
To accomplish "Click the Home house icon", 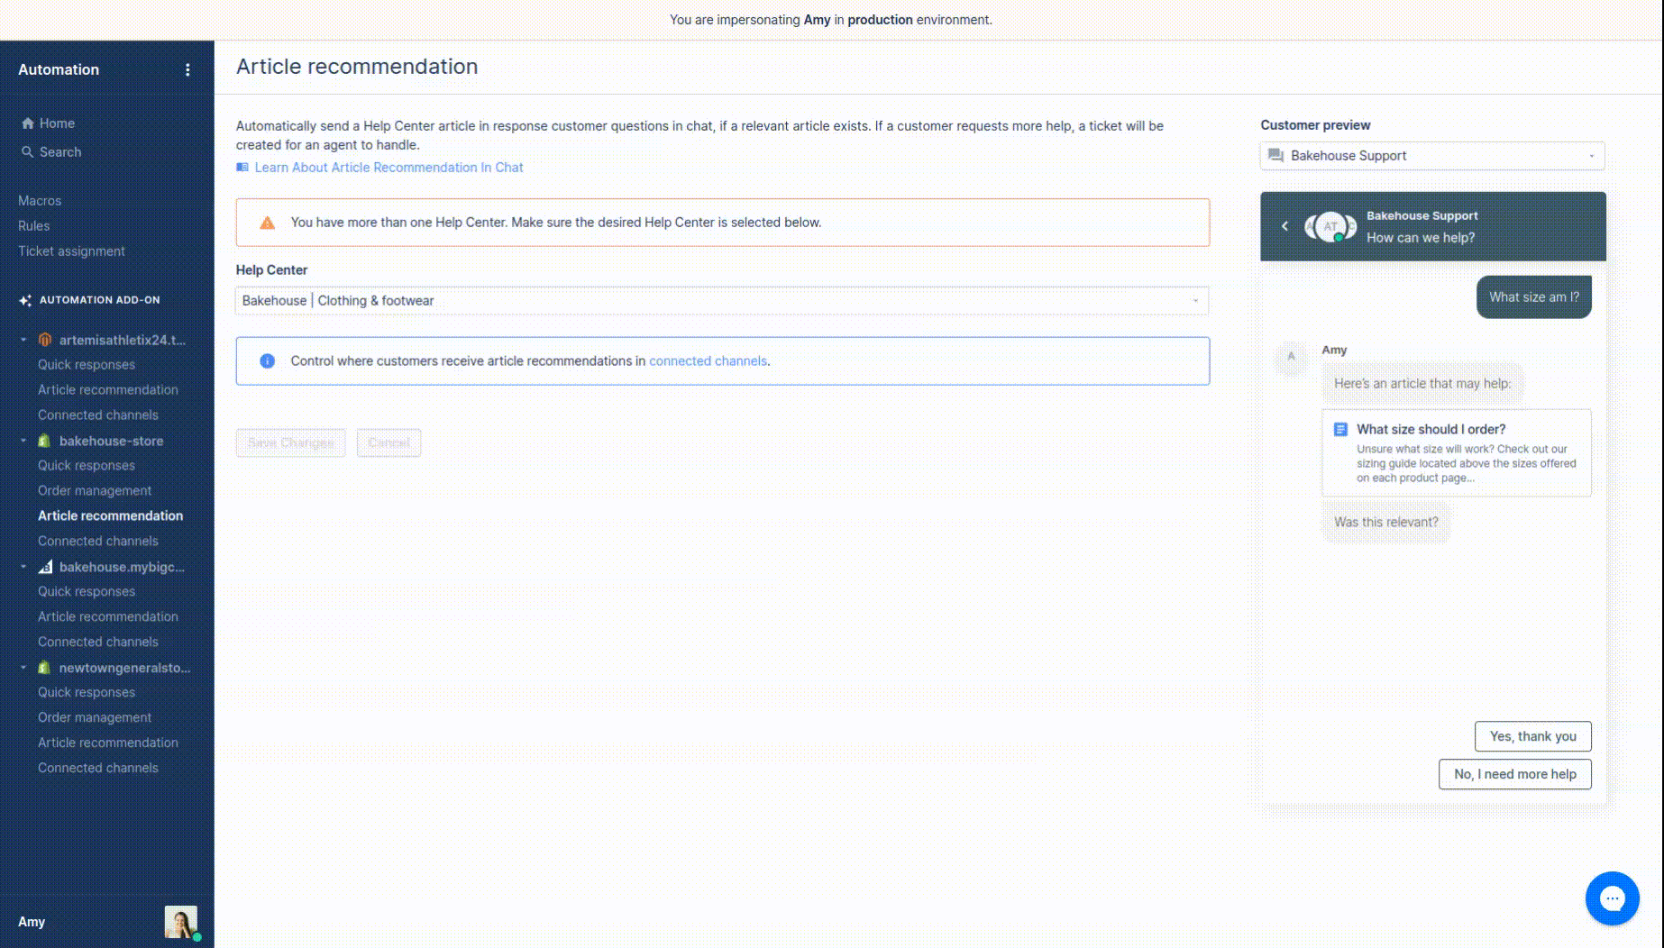I will [28, 123].
